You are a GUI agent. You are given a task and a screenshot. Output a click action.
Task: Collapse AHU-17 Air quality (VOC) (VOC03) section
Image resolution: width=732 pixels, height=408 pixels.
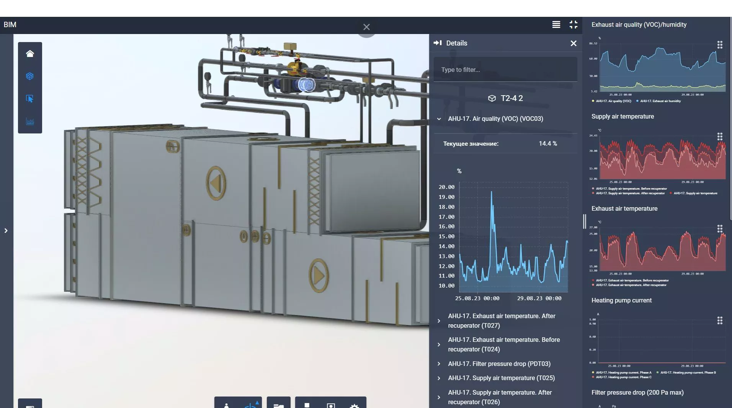pyautogui.click(x=439, y=119)
